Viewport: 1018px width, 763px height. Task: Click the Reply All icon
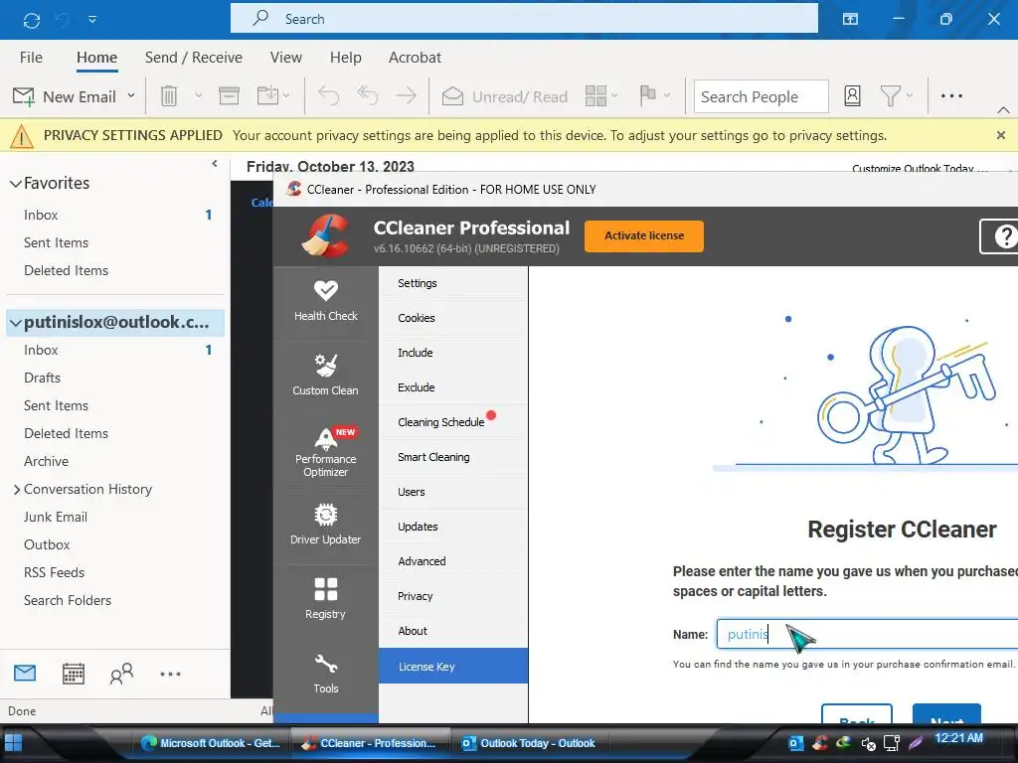point(368,96)
